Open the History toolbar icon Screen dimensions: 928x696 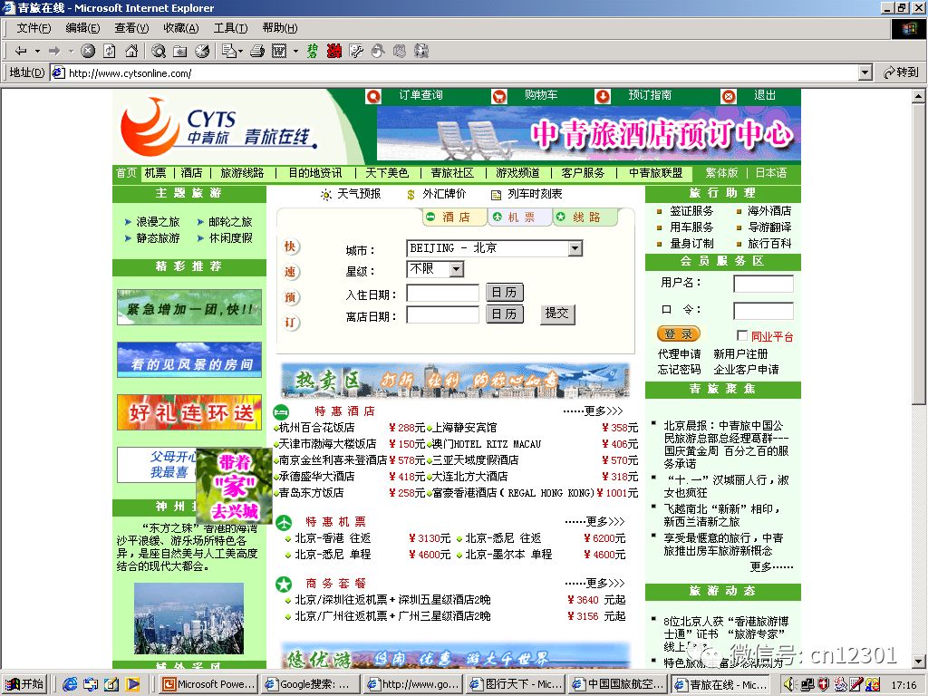tap(202, 52)
